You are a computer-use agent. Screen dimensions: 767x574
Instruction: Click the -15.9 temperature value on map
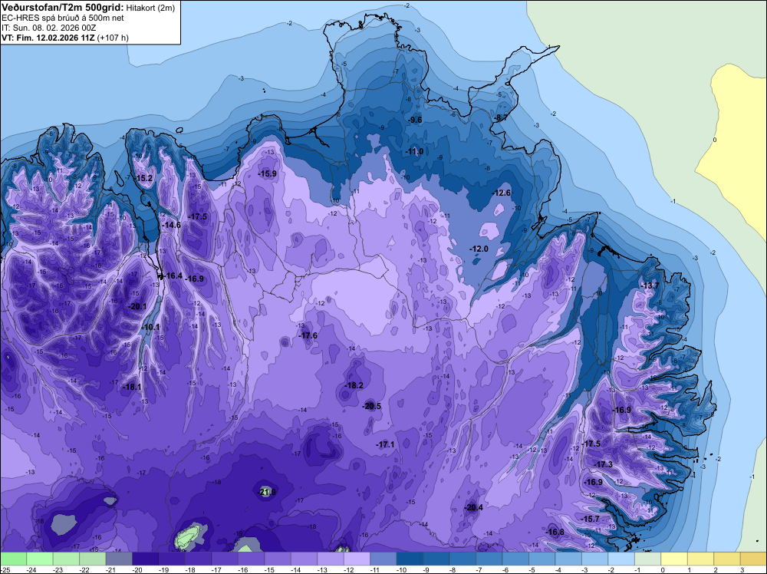268,173
